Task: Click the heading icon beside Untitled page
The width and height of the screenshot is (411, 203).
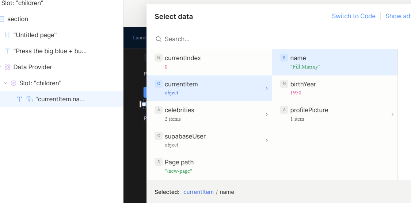Action: [7, 35]
